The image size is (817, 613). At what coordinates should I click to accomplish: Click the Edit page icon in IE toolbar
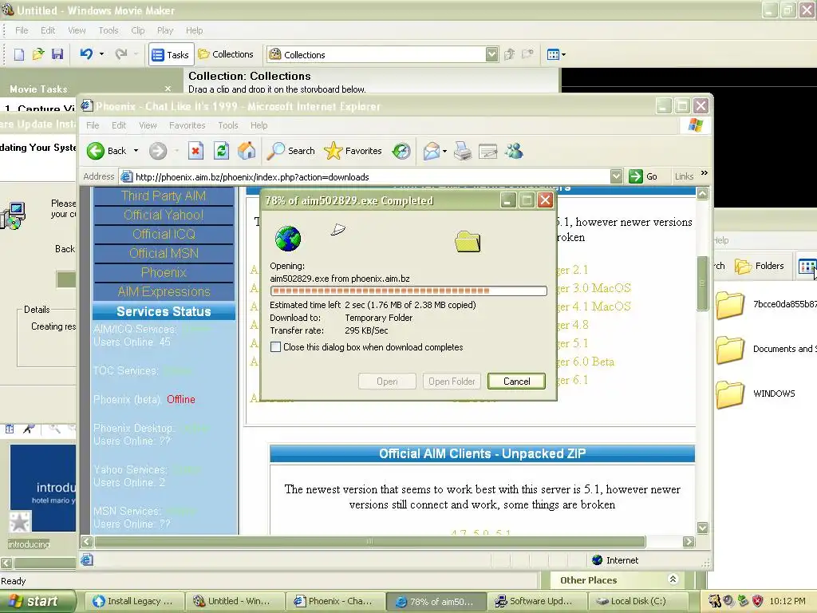(487, 152)
